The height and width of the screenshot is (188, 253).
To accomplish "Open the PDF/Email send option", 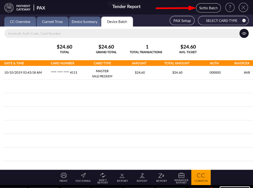I will tap(83, 177).
